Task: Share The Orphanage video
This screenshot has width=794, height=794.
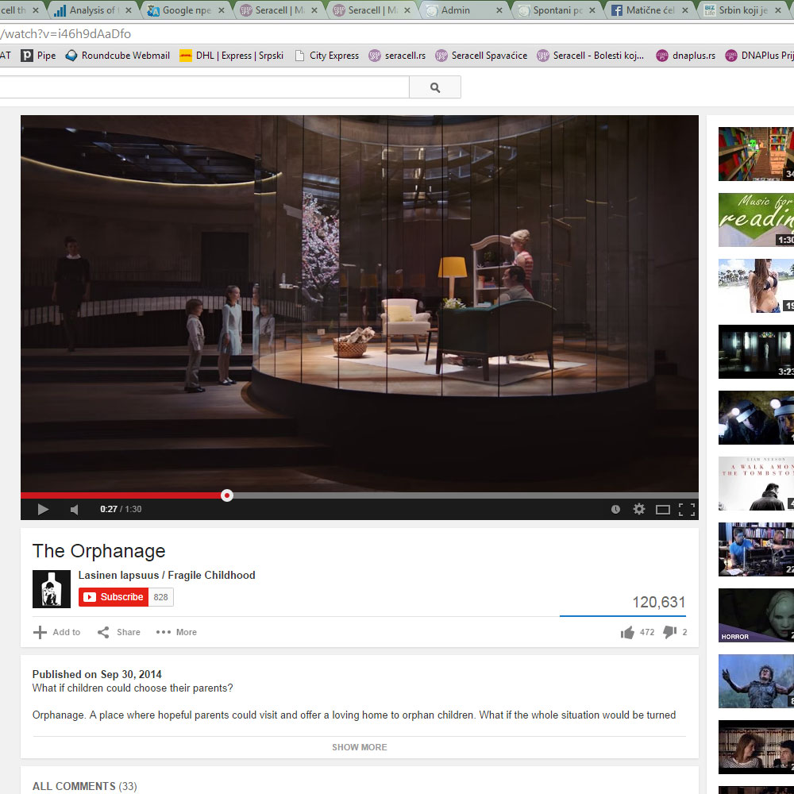Action: coord(119,632)
